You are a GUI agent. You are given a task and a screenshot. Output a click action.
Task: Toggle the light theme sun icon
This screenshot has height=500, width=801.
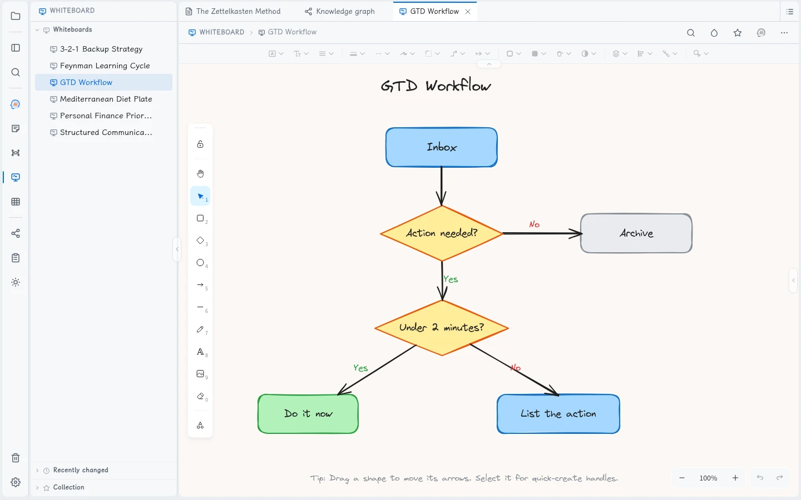point(16,282)
